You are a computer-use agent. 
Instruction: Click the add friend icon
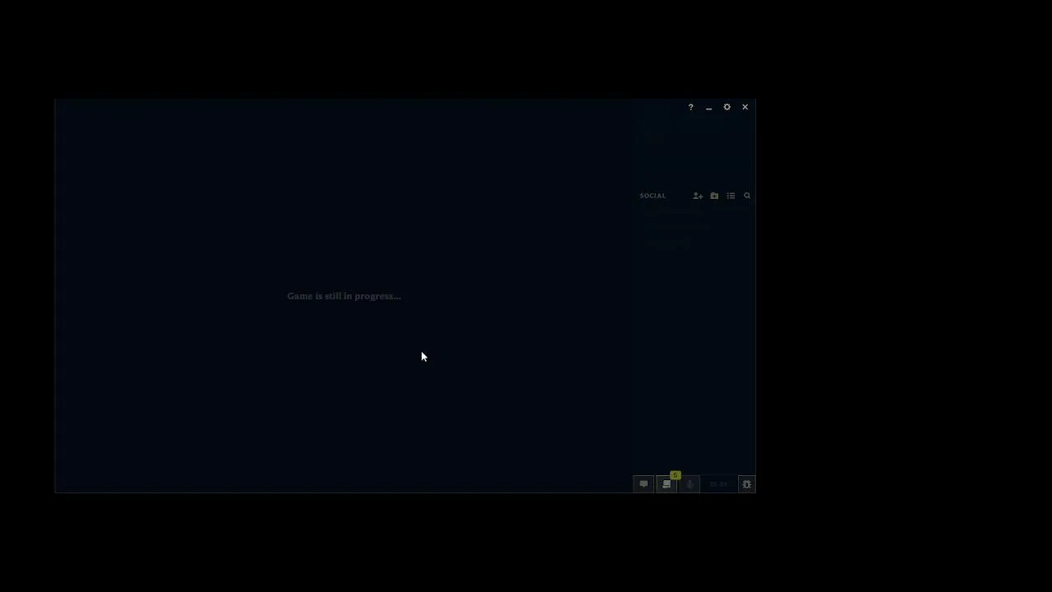(x=698, y=196)
